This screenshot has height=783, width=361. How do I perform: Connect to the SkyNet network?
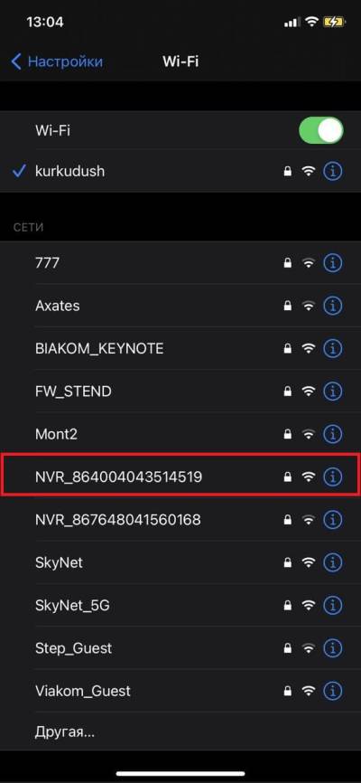[x=180, y=562]
